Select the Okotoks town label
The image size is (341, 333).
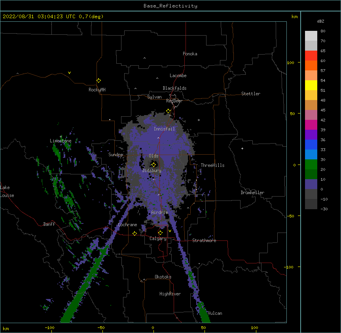coord(163,277)
